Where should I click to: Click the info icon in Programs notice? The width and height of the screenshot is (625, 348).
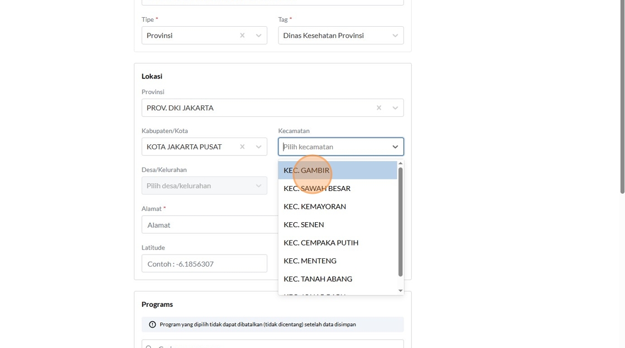click(x=152, y=325)
